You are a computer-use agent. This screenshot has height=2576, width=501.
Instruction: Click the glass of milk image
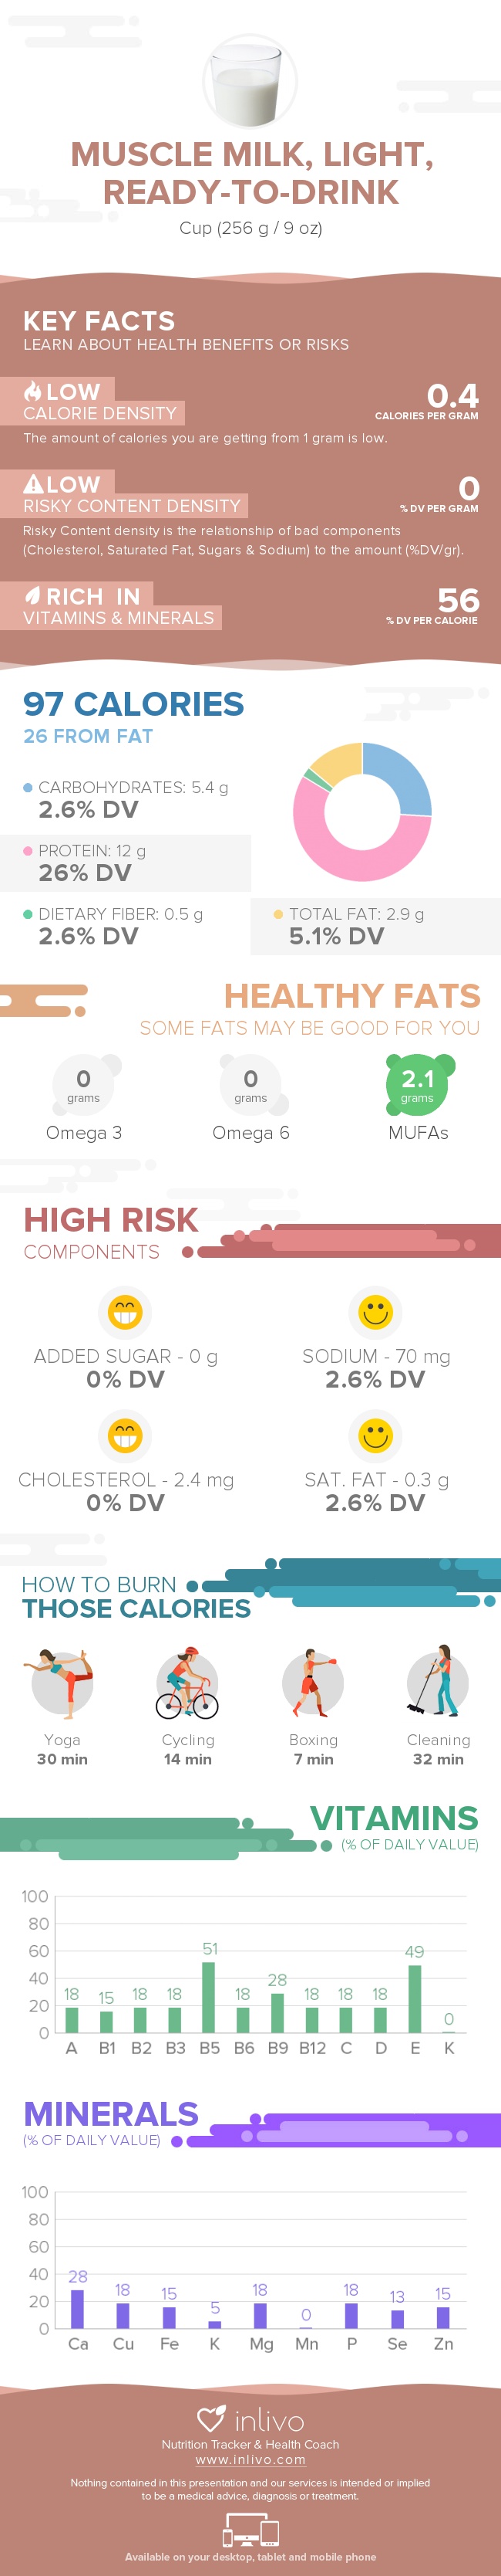[x=250, y=82]
